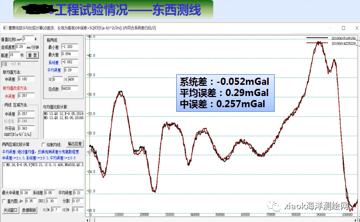
Task: Click the 总点数 field showing 56030
Action: 69,88
